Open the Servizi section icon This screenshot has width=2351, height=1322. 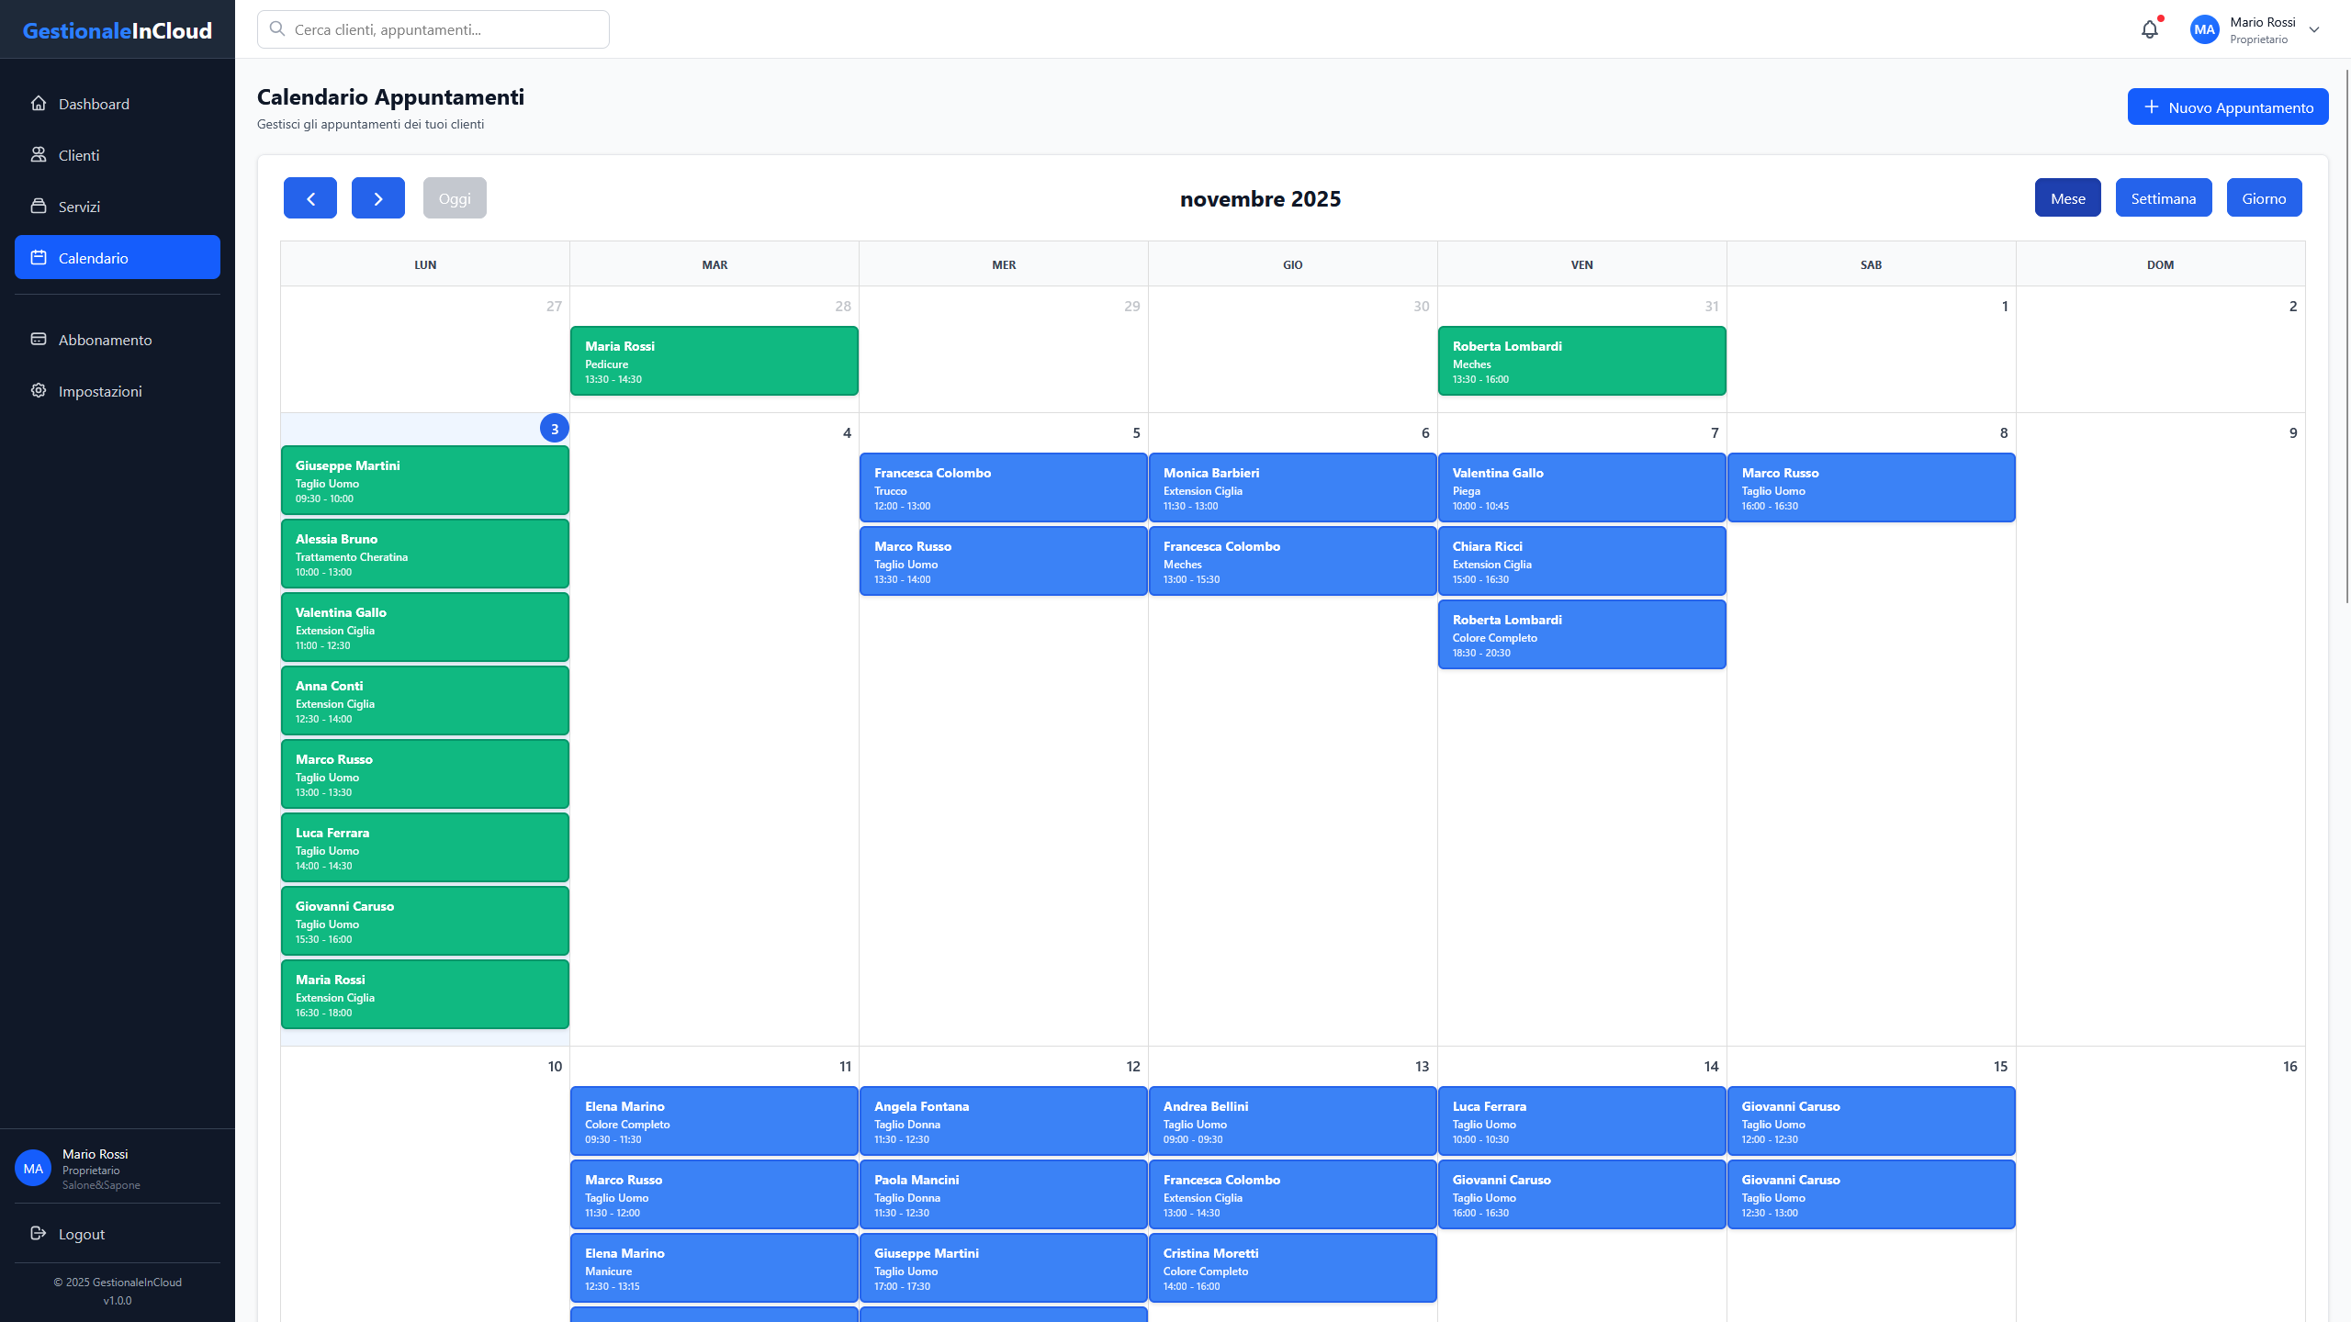38,207
